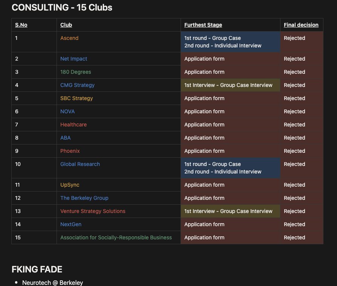Viewport: 337px width, 286px height.
Task: Click the SBC Strategy club name
Action: pos(77,98)
